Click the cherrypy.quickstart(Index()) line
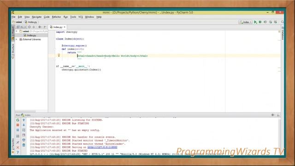 coord(81,70)
